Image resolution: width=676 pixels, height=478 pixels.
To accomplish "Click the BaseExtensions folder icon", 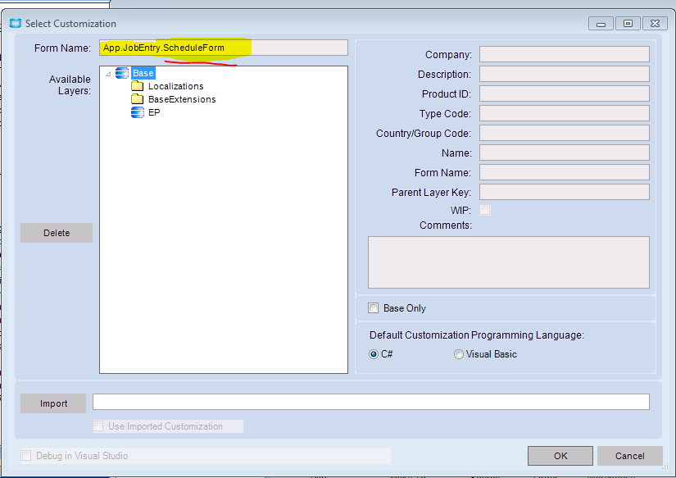I will (x=137, y=99).
